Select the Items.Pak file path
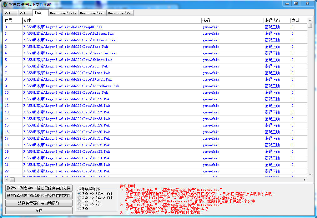This screenshot has width=317, height=218. tap(67, 73)
